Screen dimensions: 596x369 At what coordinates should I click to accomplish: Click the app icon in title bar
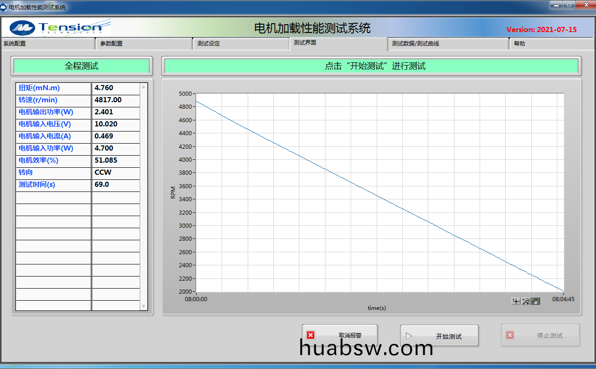tap(4, 7)
